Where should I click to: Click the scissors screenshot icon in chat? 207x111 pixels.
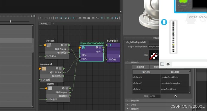point(168,64)
